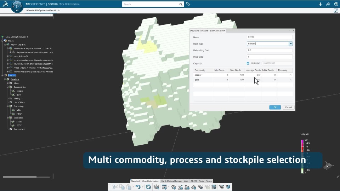340x191 pixels.
Task: Click the pit shells layered icon
Action: pos(200,187)
